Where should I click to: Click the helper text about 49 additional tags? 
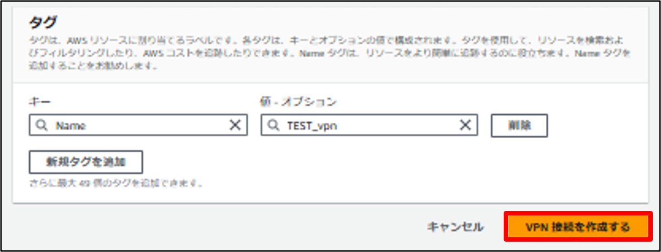click(x=116, y=184)
